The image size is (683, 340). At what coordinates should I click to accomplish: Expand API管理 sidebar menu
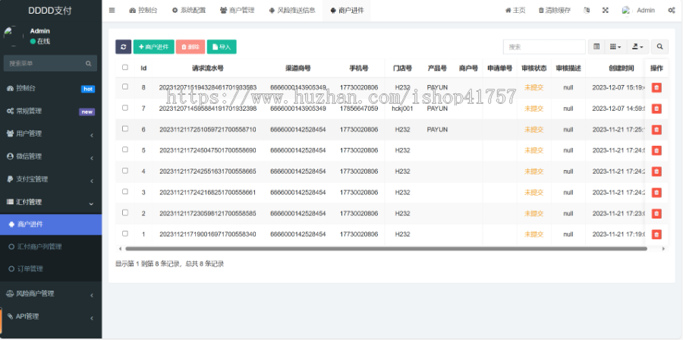point(51,316)
